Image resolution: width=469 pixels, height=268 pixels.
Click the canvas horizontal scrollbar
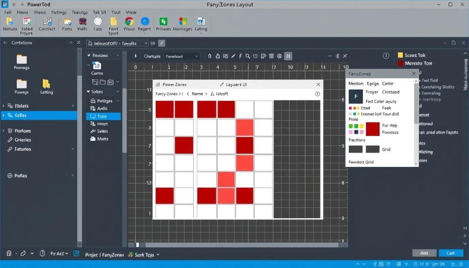(238, 245)
